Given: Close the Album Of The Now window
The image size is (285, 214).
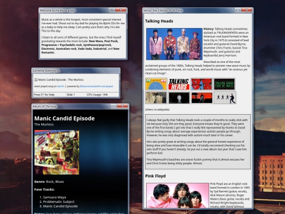Looking at the screenshot, I should [122, 106].
